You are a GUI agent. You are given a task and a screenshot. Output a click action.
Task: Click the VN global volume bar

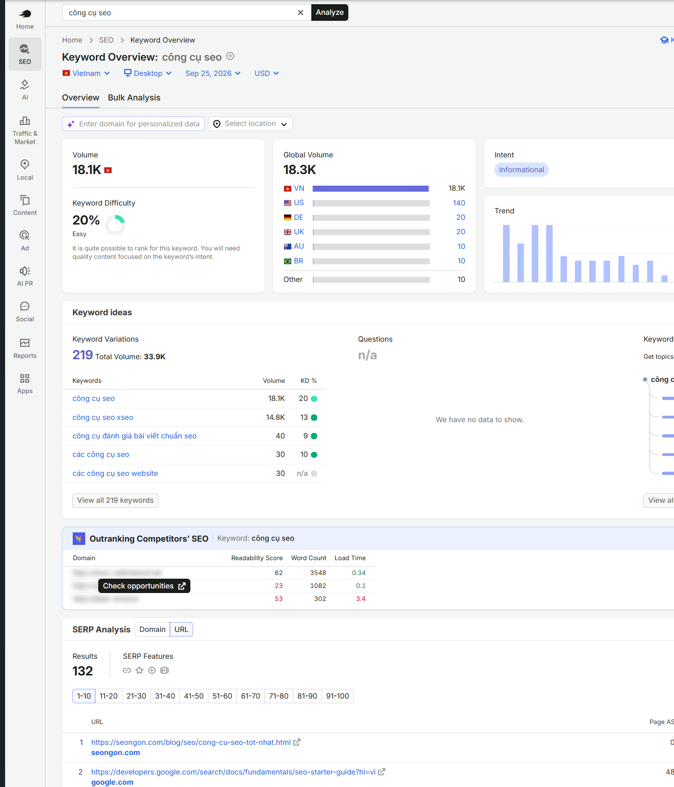(371, 188)
